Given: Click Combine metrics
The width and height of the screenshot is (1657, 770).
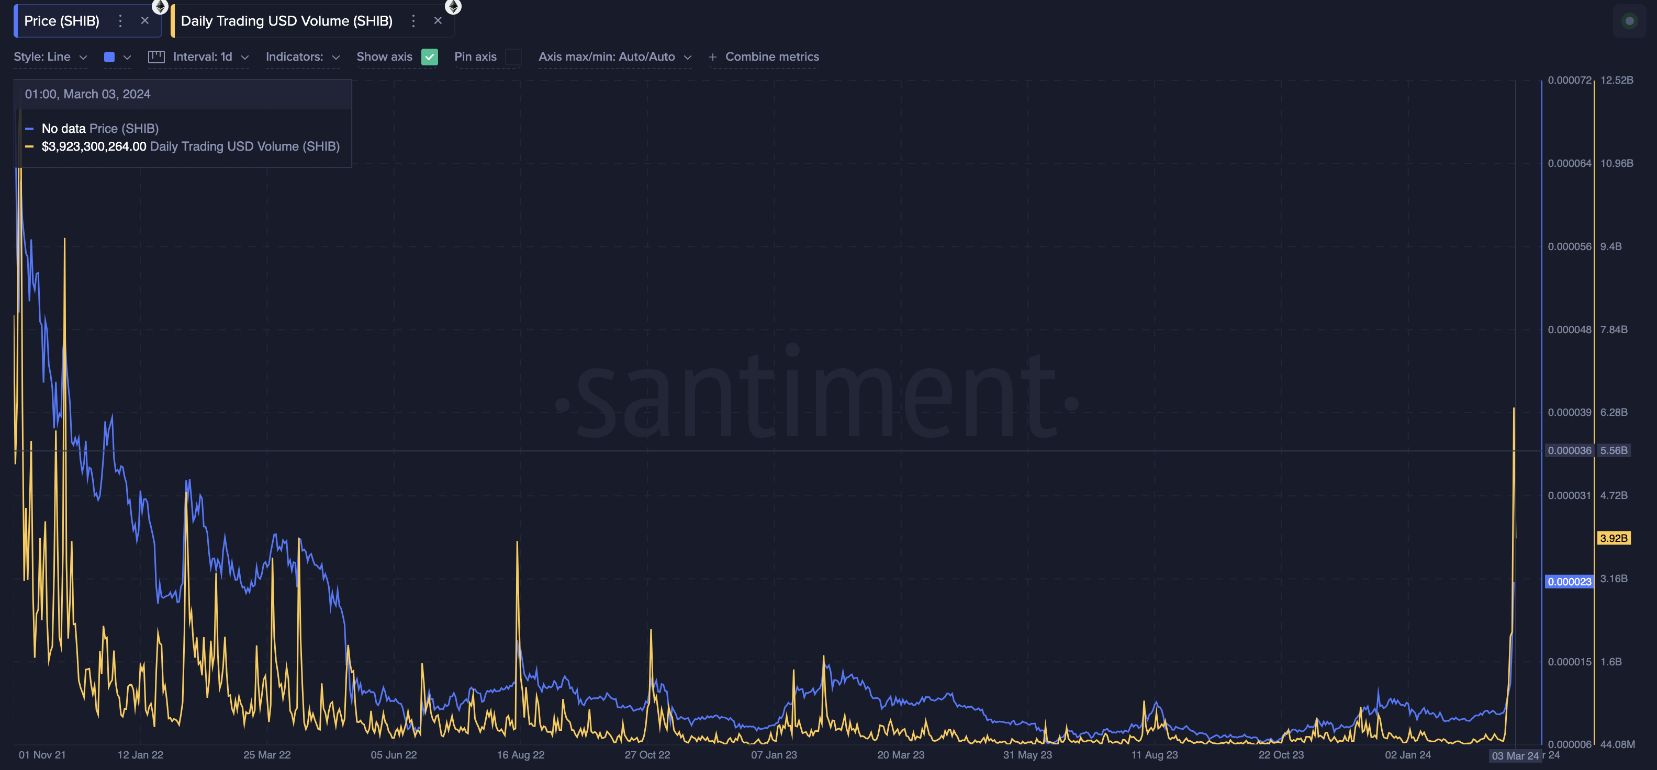Looking at the screenshot, I should tap(772, 56).
